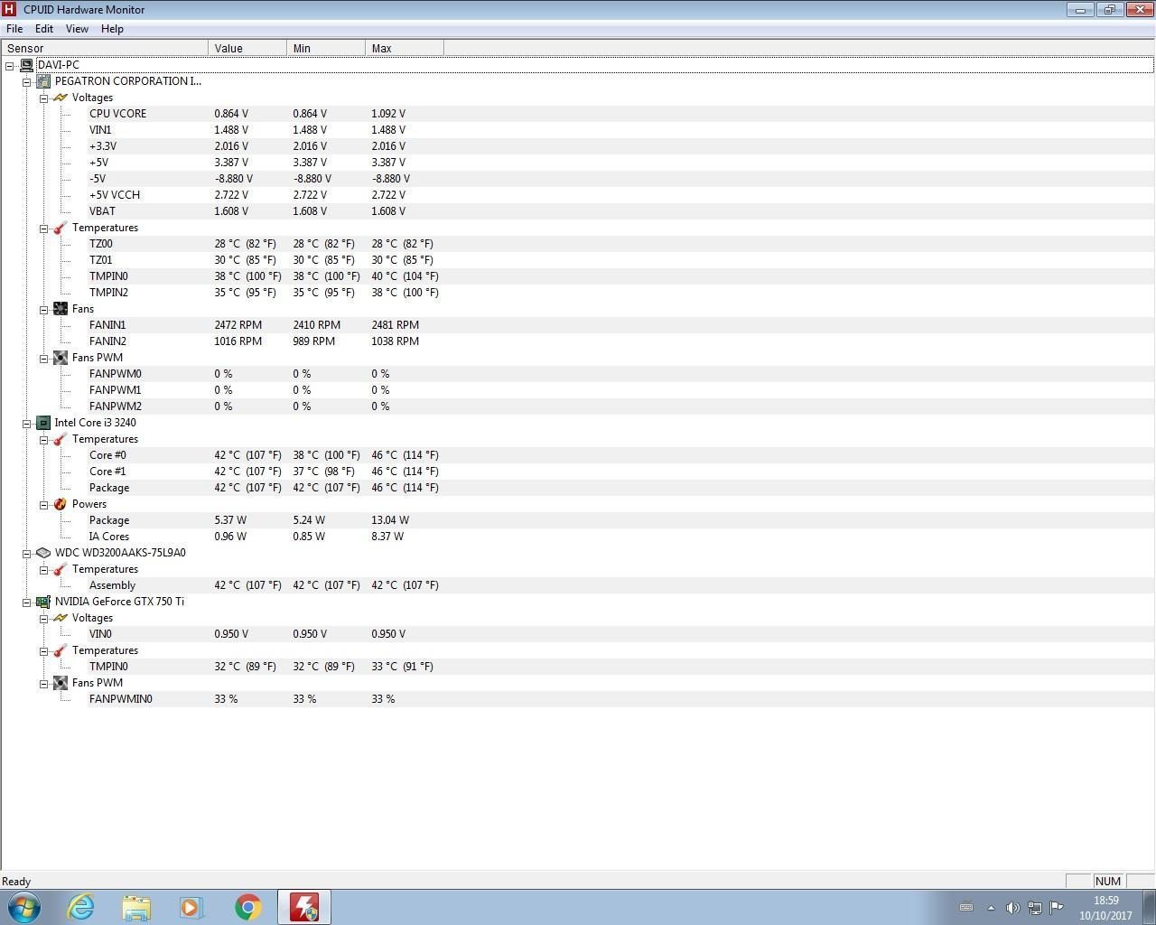Click the Temperatures thermometer icon under PEGATRON
Image resolution: width=1156 pixels, height=925 pixels.
[x=61, y=228]
